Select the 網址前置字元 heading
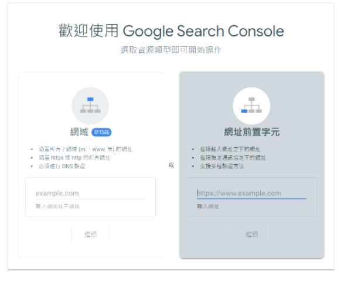 (251, 132)
